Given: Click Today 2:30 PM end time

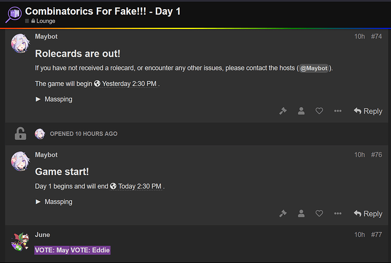Looking at the screenshot, I should tap(137, 186).
